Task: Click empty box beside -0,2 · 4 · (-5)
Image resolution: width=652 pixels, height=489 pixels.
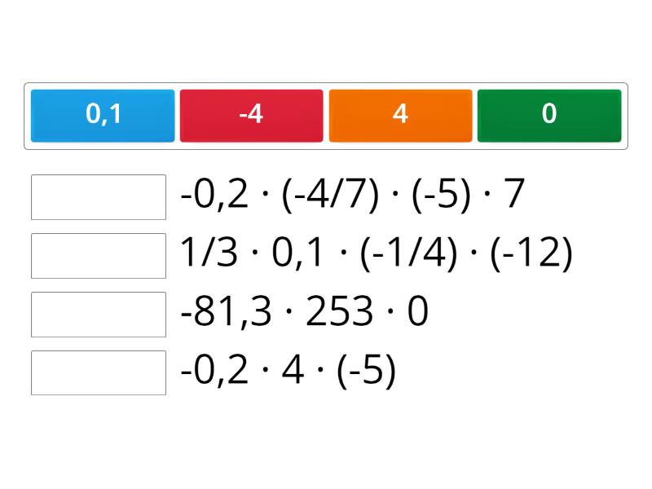Action: [99, 373]
